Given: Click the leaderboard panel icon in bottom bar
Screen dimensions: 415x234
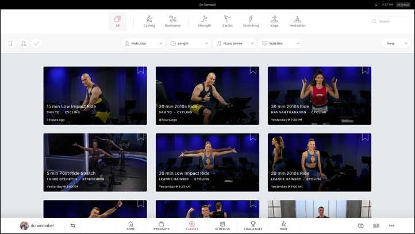Looking at the screenshot, I should coord(376,225).
